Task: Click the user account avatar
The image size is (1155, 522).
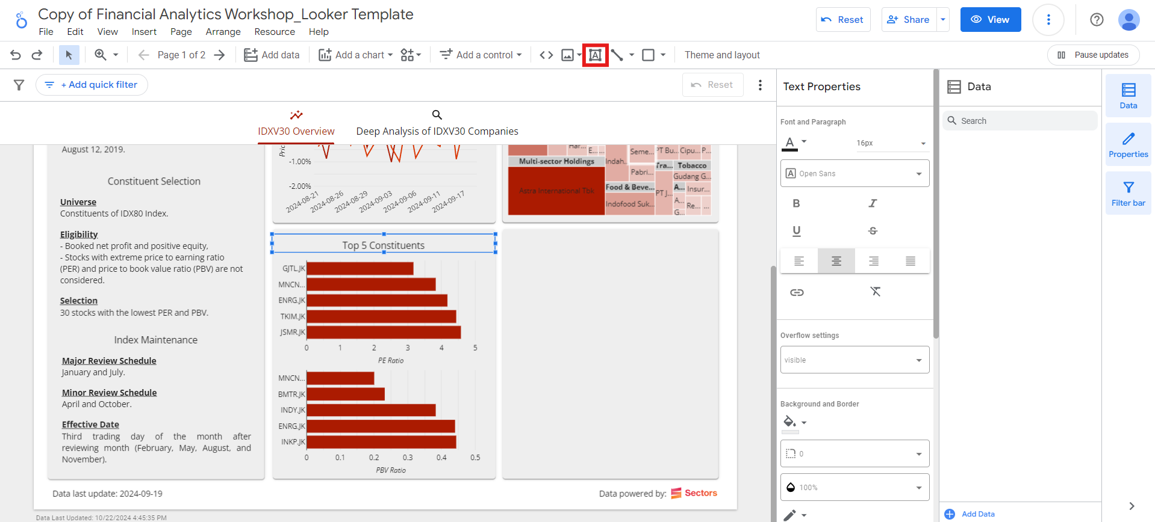Action: click(1129, 20)
